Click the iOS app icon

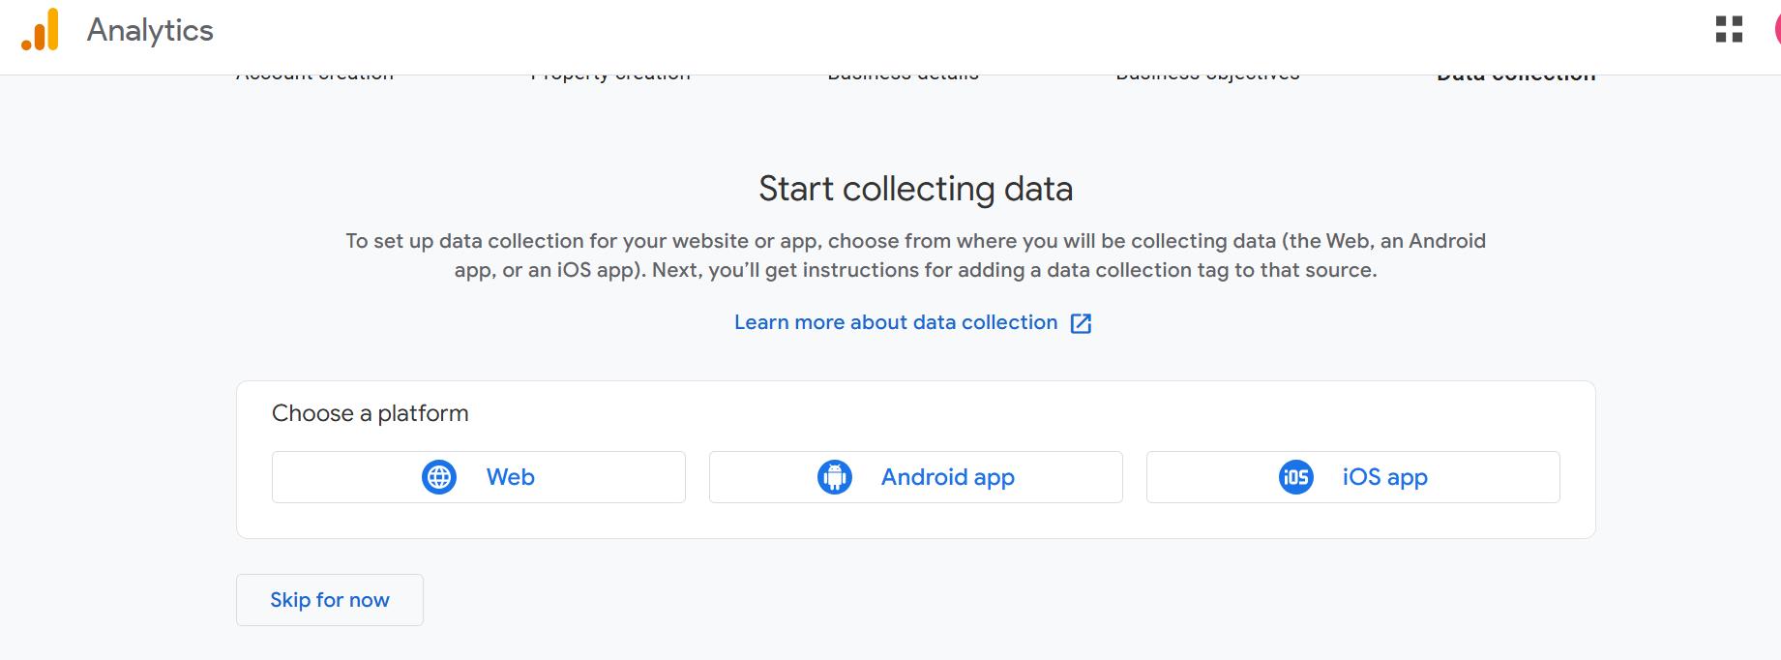1296,477
